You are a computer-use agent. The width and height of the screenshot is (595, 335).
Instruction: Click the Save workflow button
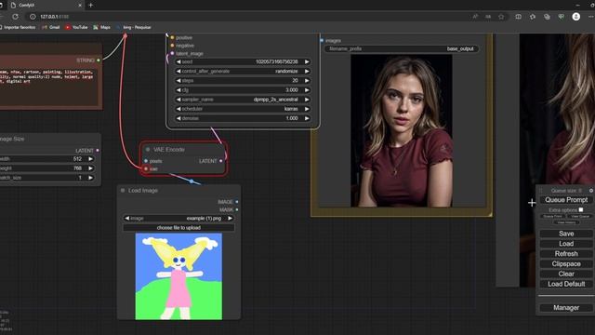click(566, 234)
